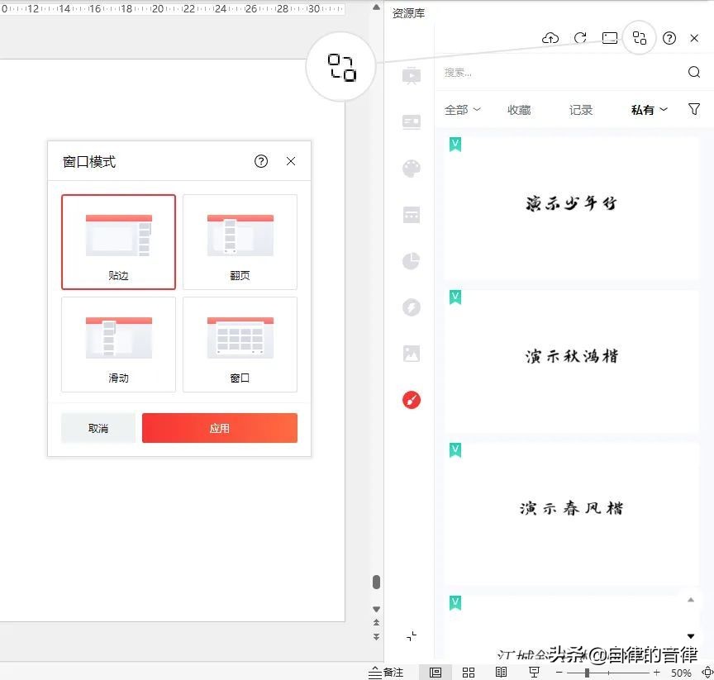Switch to the 记录 tab

581,109
